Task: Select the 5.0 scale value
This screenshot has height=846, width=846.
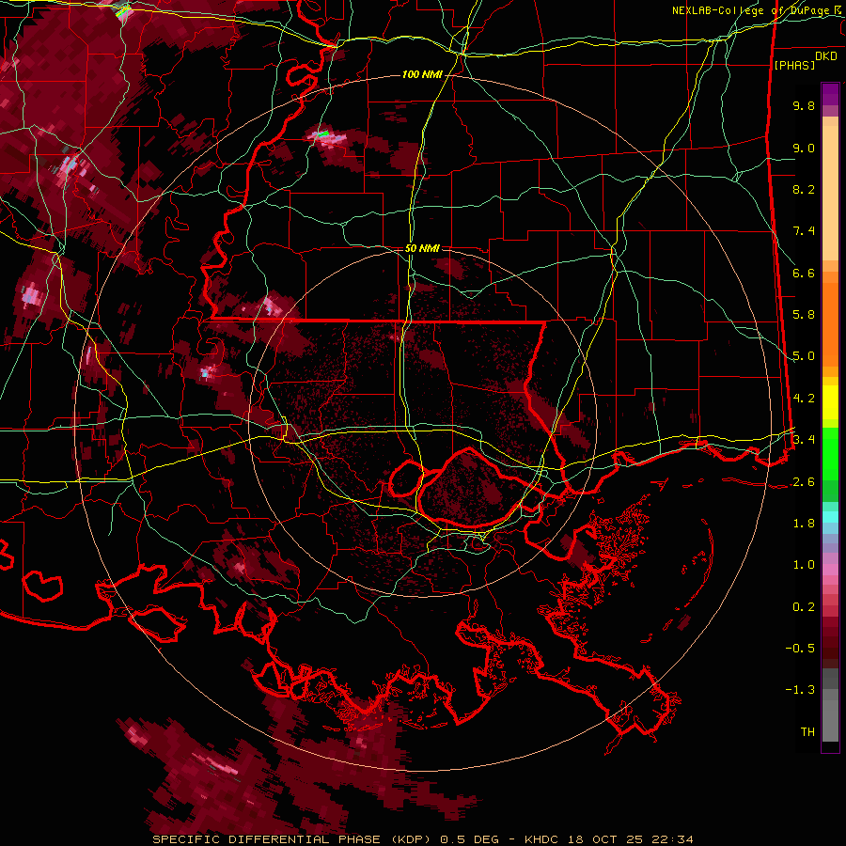Action: pos(804,356)
